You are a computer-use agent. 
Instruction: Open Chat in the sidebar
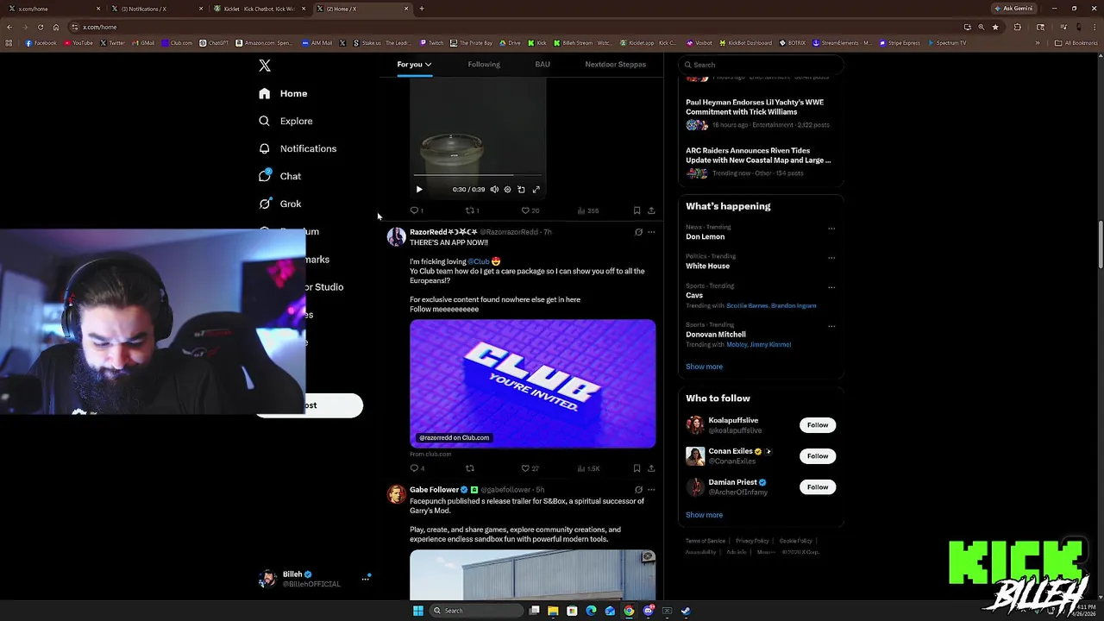[280, 176]
